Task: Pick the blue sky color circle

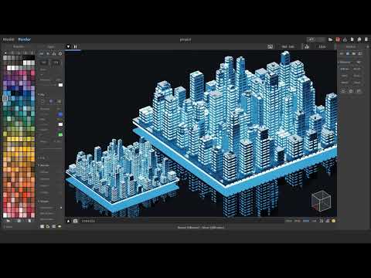Action: pyautogui.click(x=60, y=114)
